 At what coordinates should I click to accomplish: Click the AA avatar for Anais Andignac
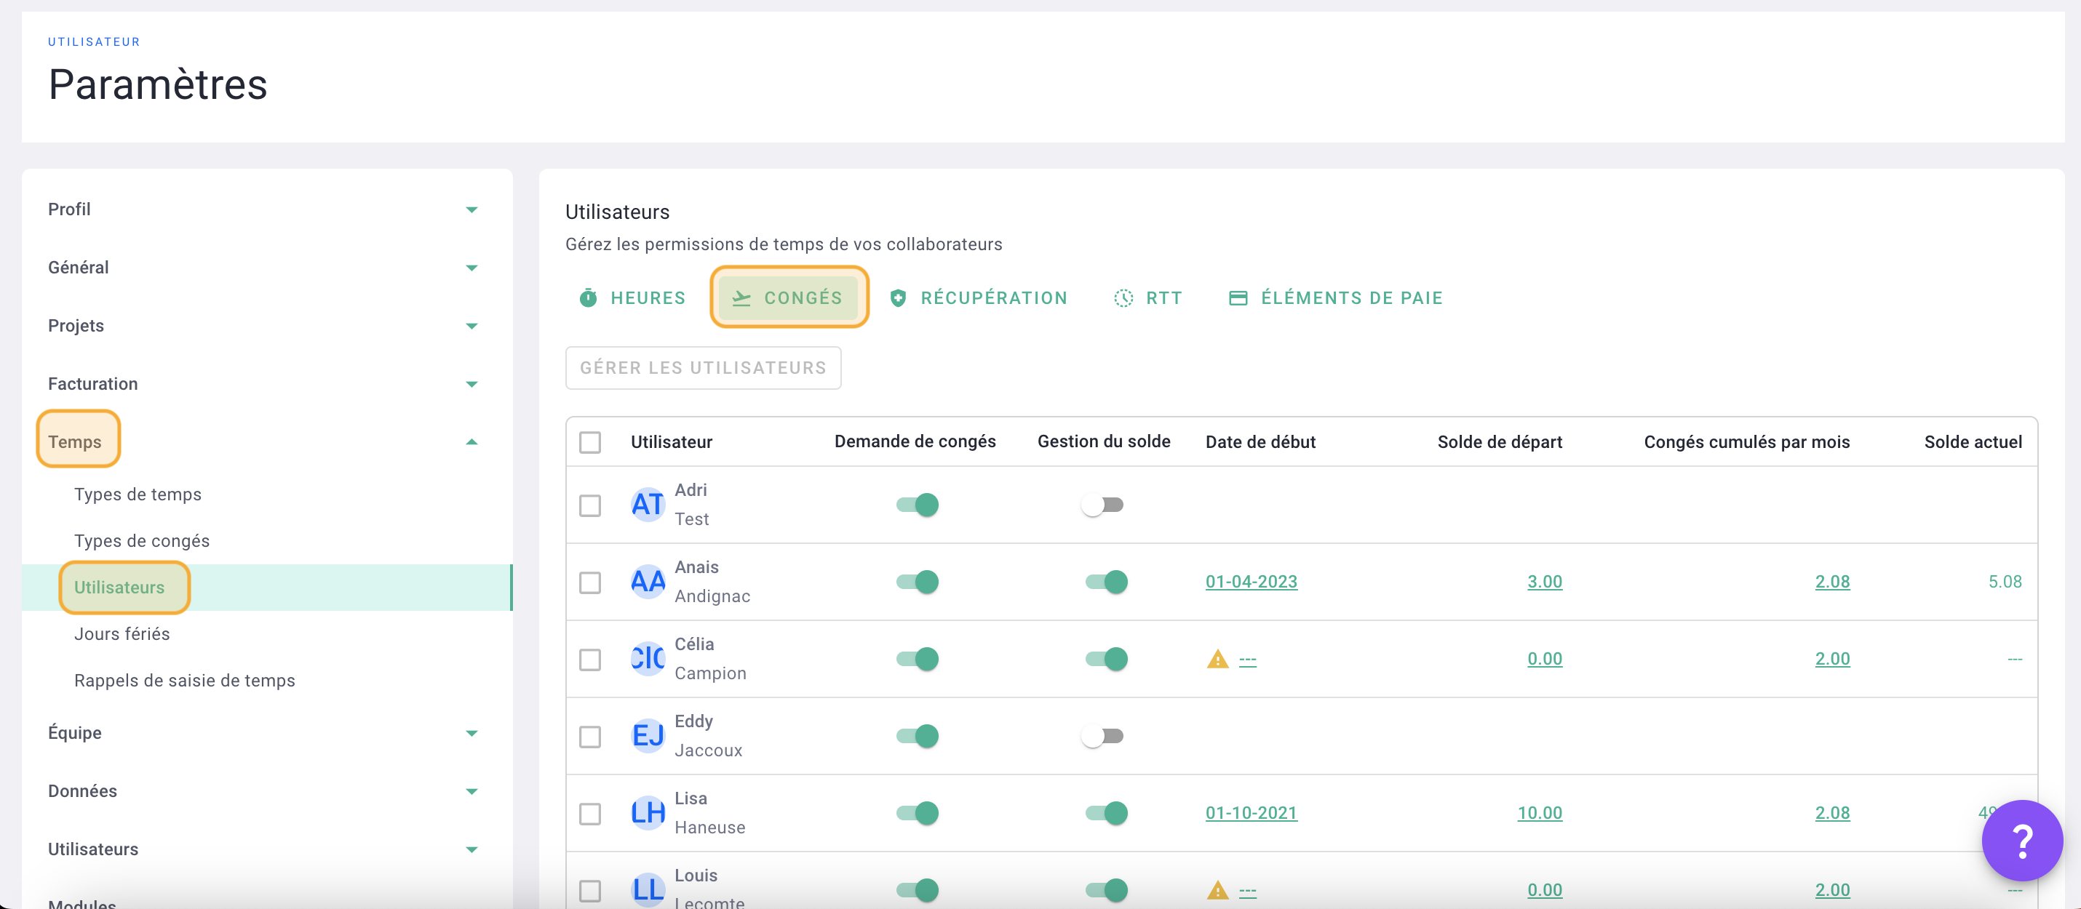pos(648,582)
